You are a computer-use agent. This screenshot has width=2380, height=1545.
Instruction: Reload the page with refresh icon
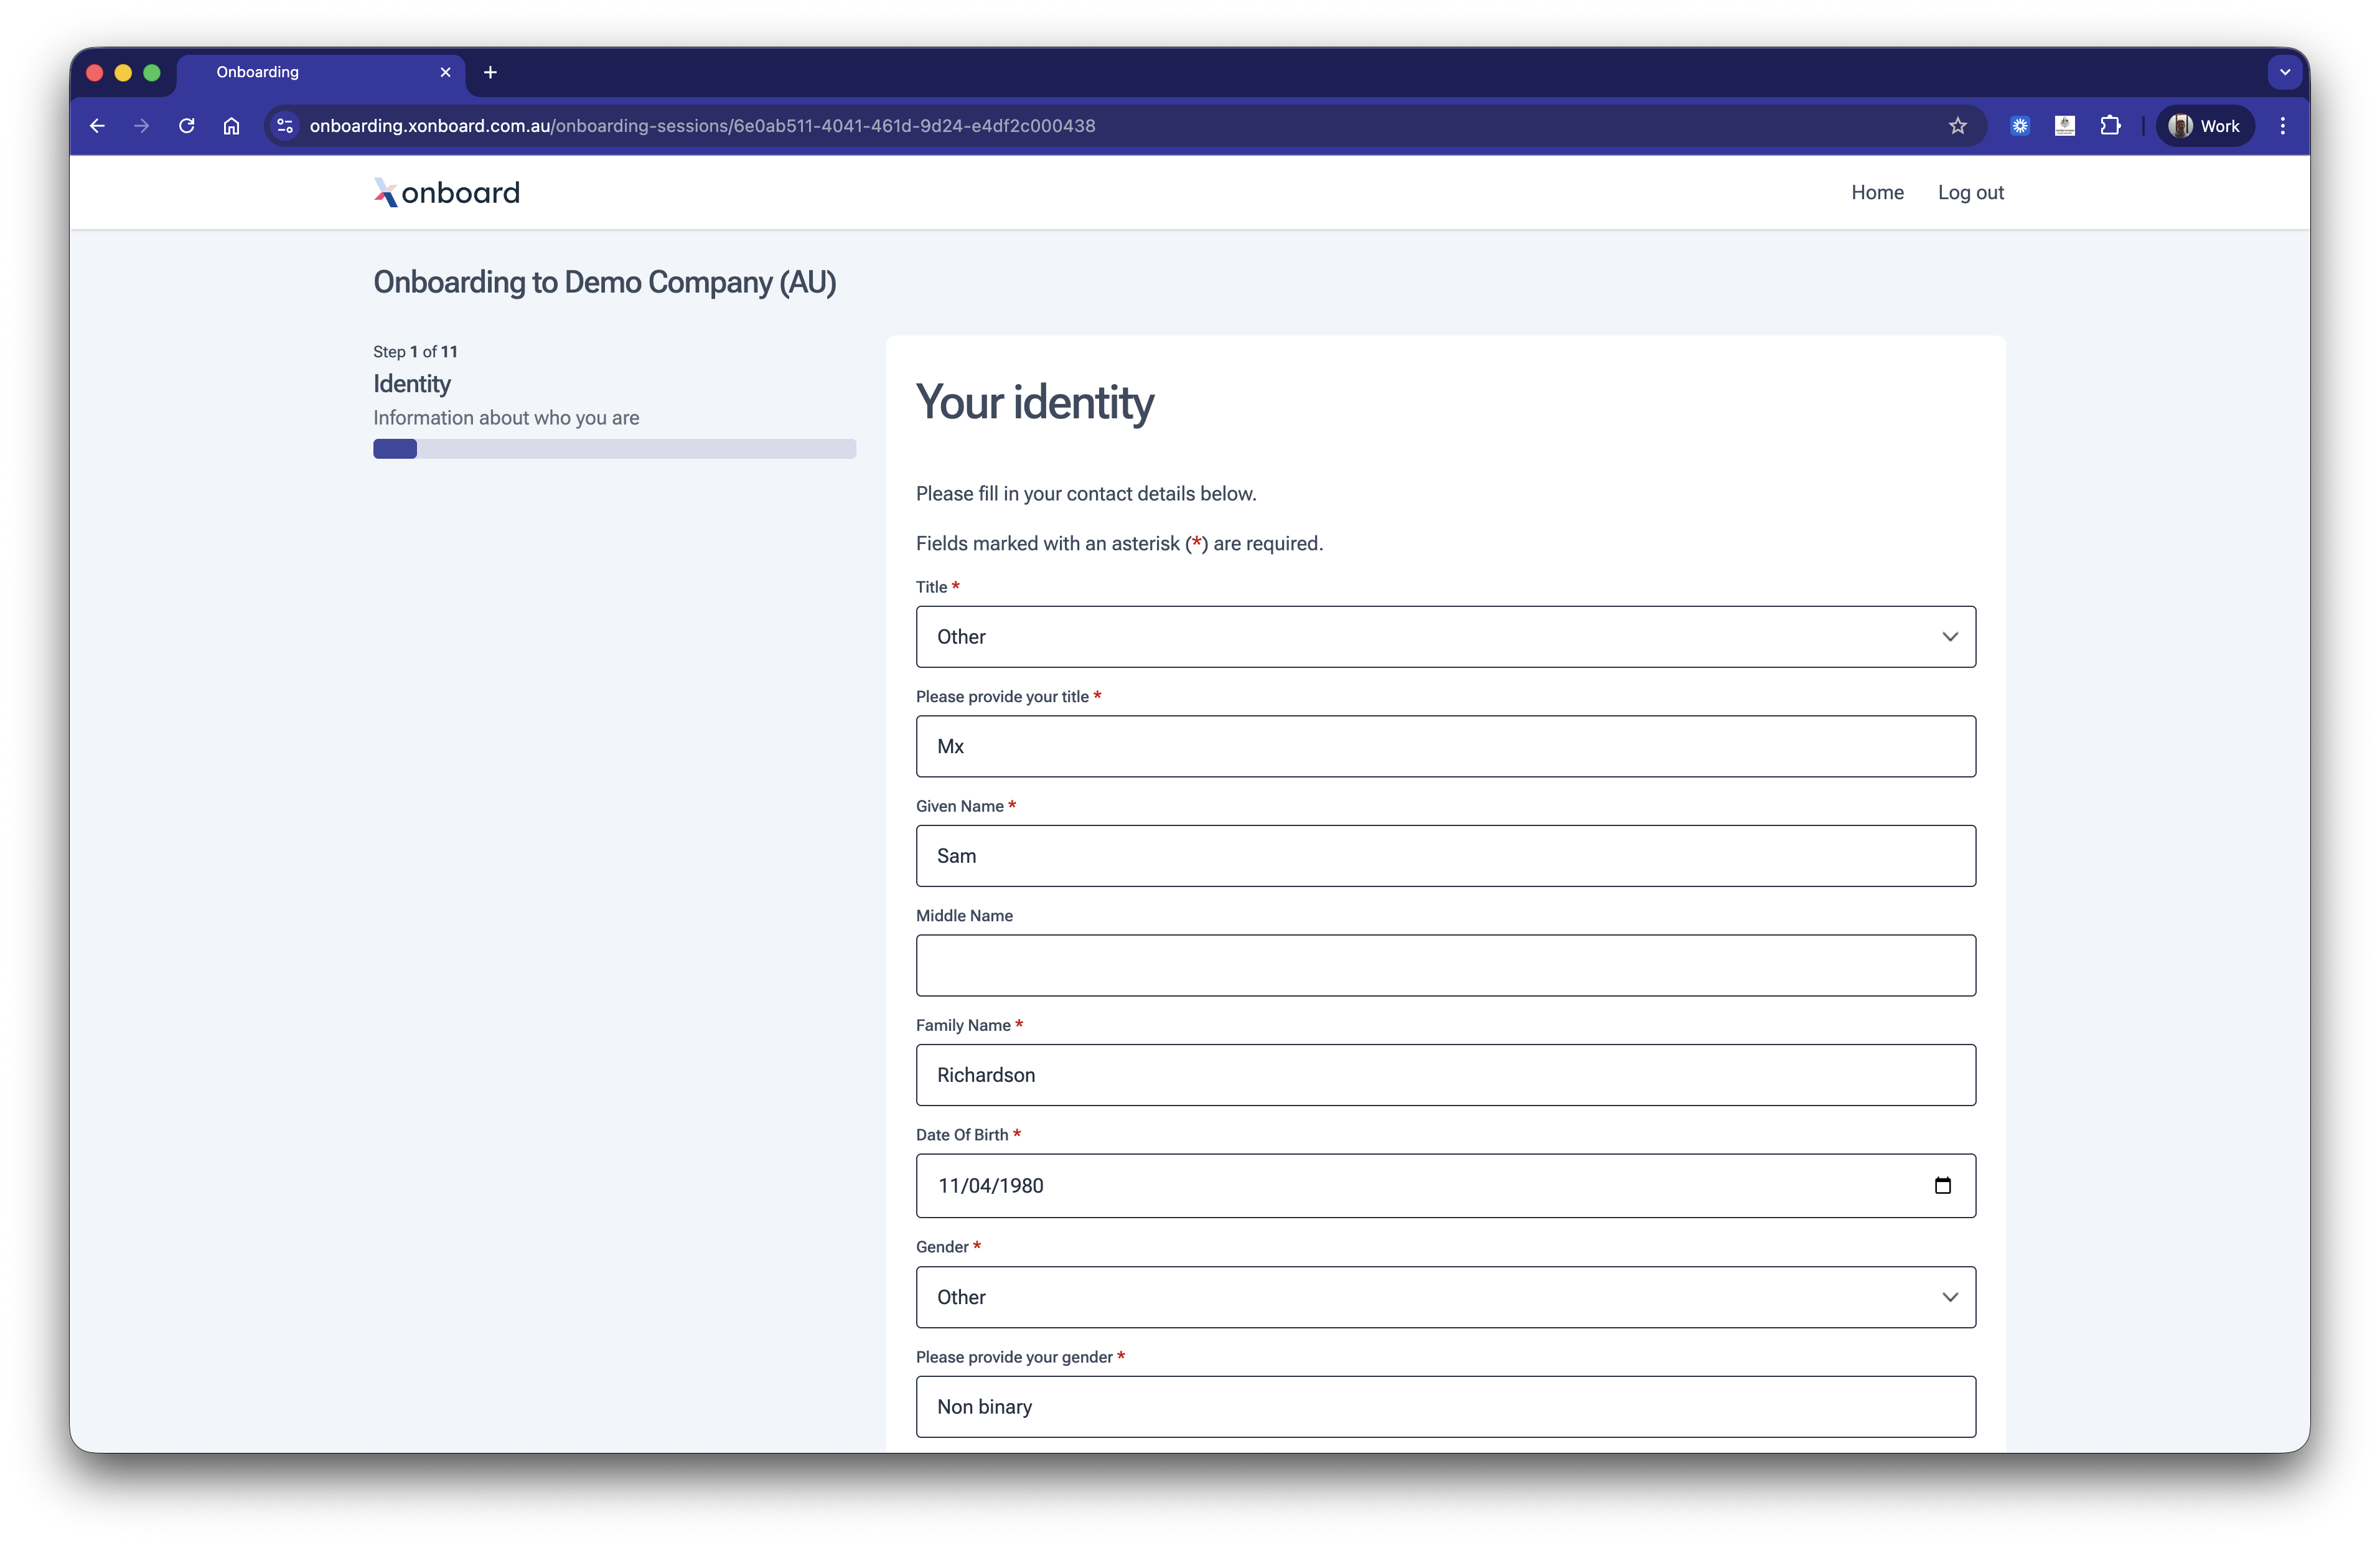[x=186, y=126]
